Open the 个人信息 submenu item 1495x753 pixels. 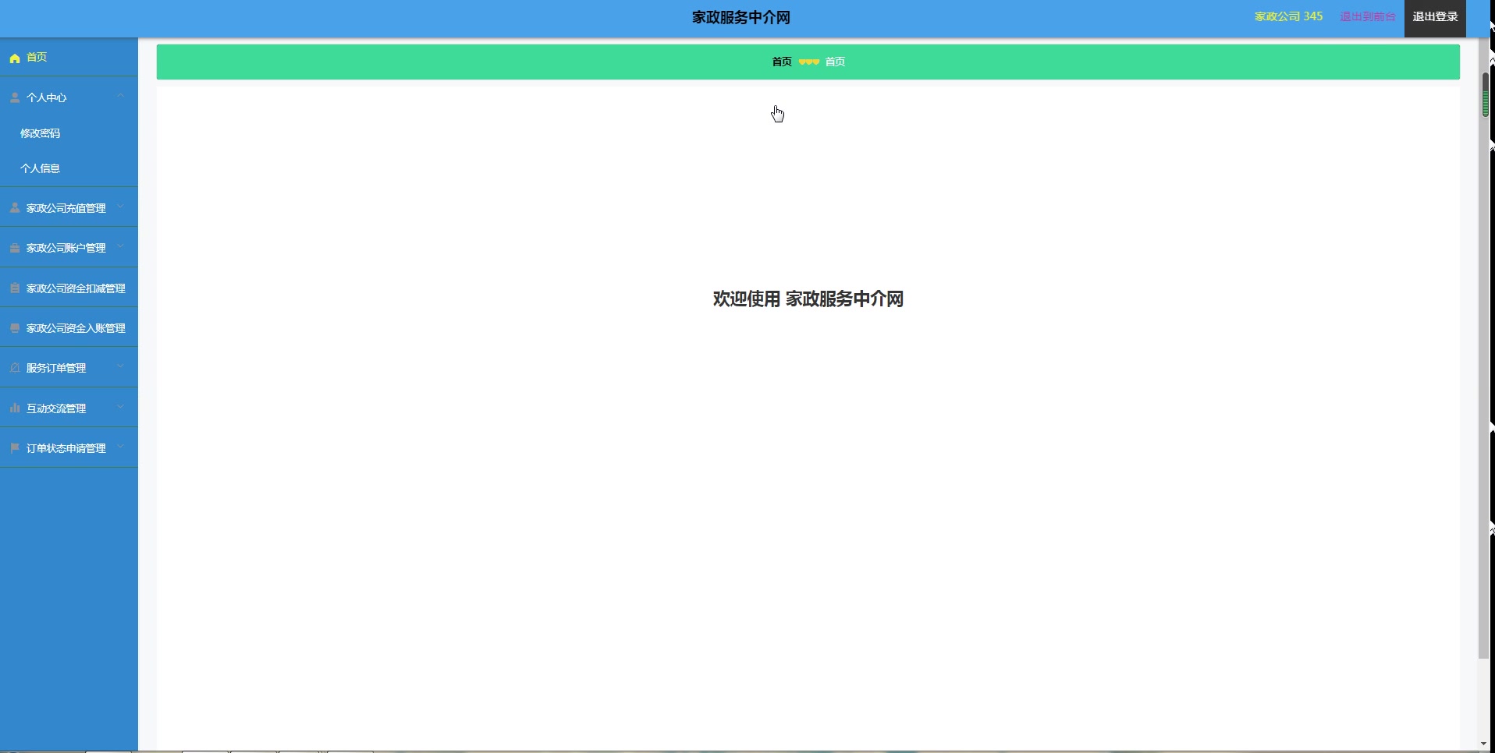pyautogui.click(x=41, y=168)
